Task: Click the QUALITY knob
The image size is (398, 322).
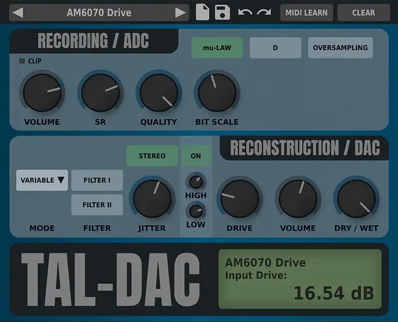Action: tap(159, 92)
